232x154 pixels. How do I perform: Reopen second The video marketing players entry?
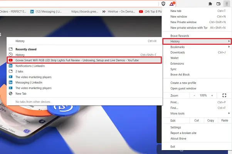click(84, 88)
